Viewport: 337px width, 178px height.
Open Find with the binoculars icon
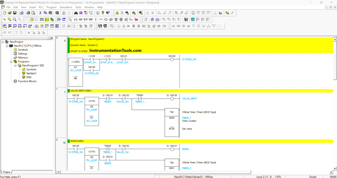[x=76, y=13]
